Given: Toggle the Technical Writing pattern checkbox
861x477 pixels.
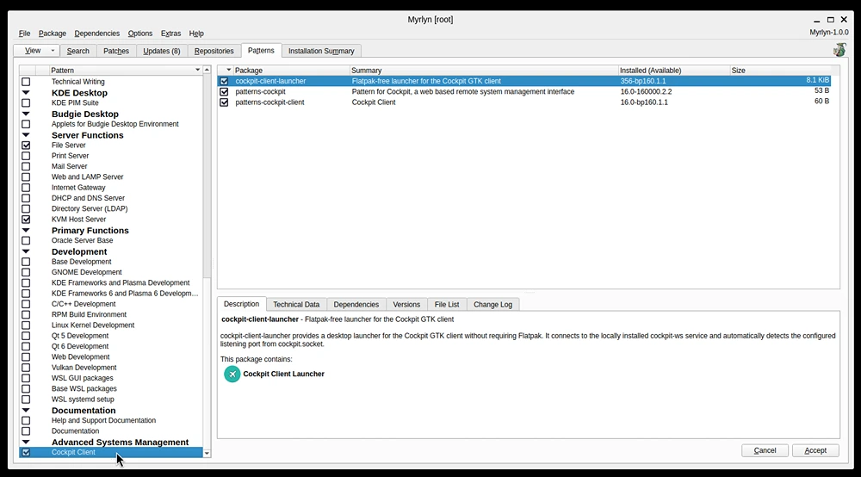Looking at the screenshot, I should (x=26, y=82).
